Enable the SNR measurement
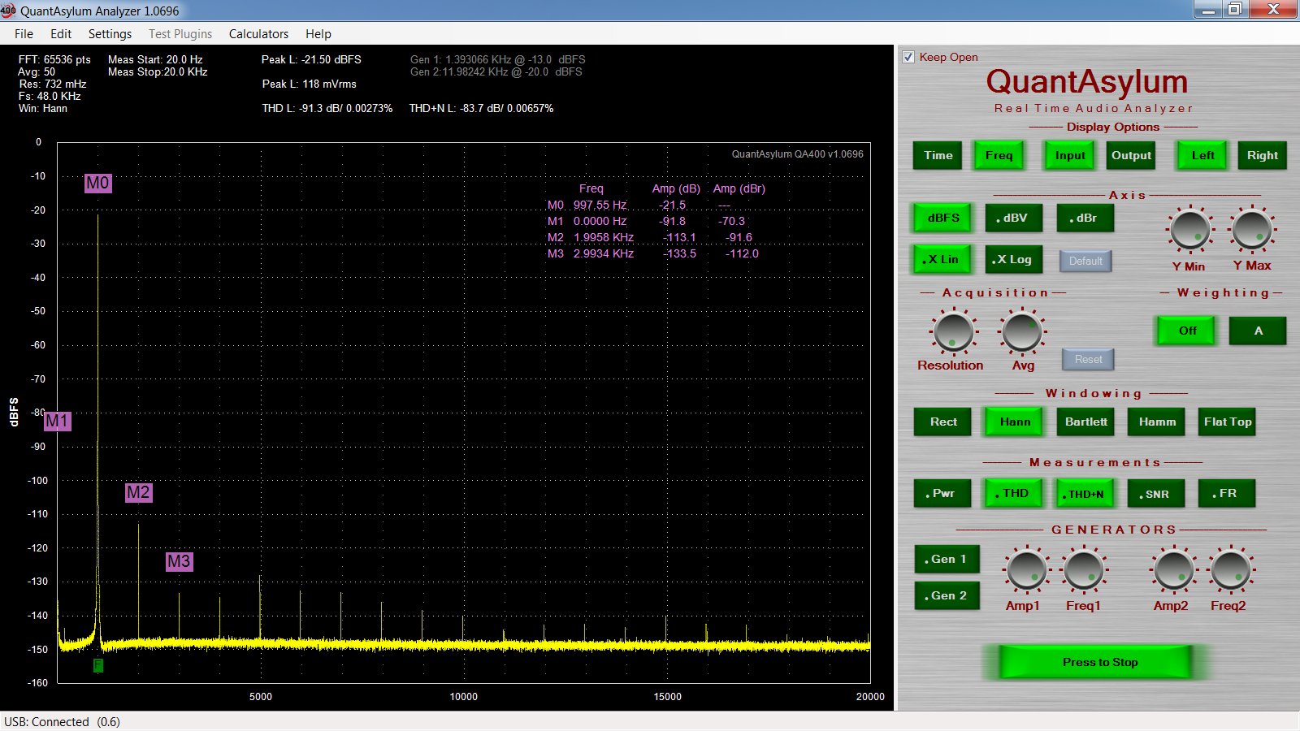The width and height of the screenshot is (1300, 731). (x=1156, y=493)
